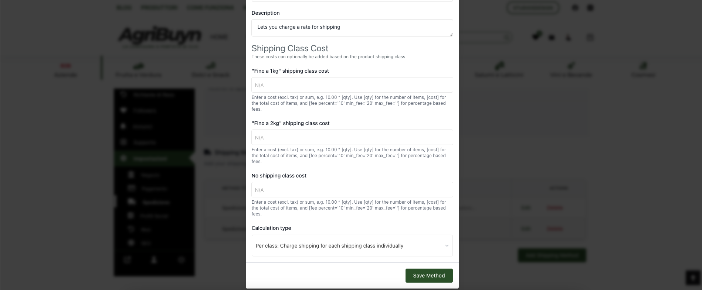
Task: Click the cart icon in header
Action: pos(536,36)
